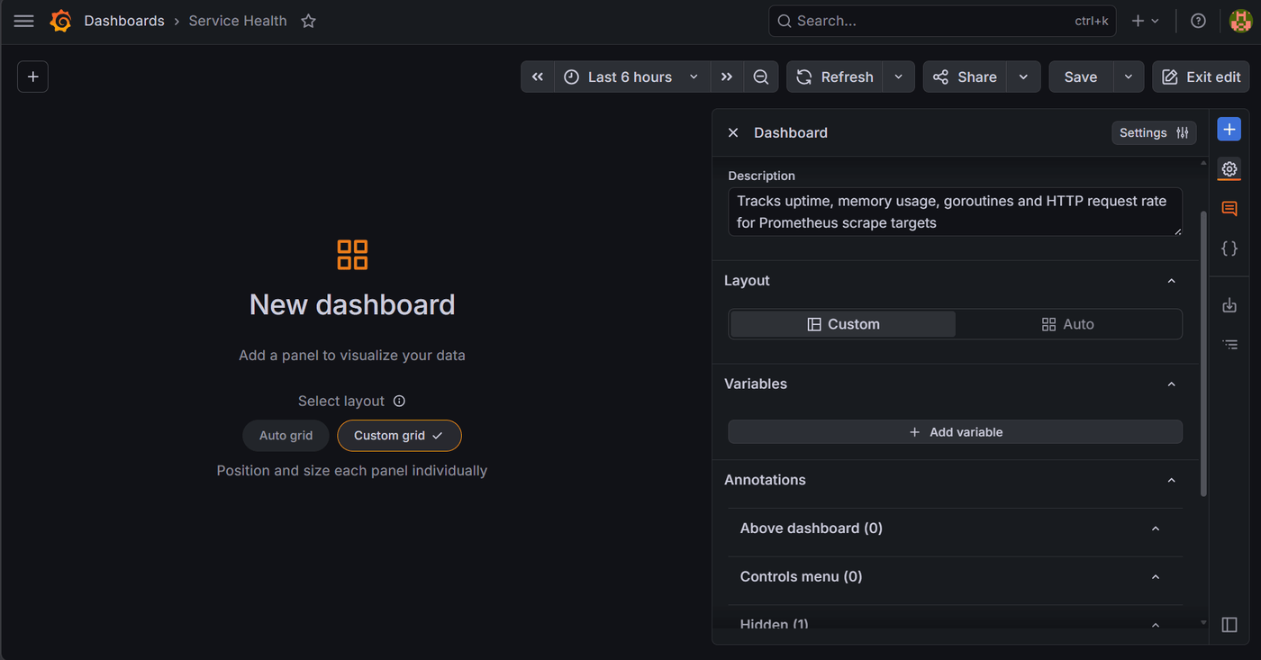Save the dashboard
Viewport: 1261px width, 660px height.
1081,77
